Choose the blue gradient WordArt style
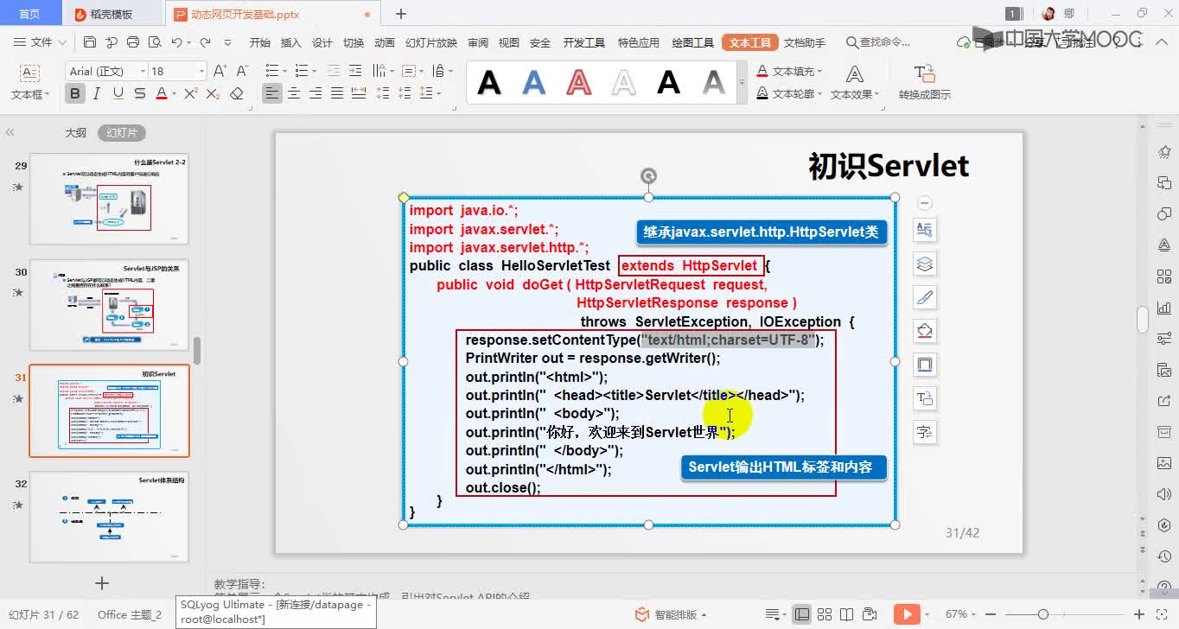1179x629 pixels. pyautogui.click(x=534, y=83)
